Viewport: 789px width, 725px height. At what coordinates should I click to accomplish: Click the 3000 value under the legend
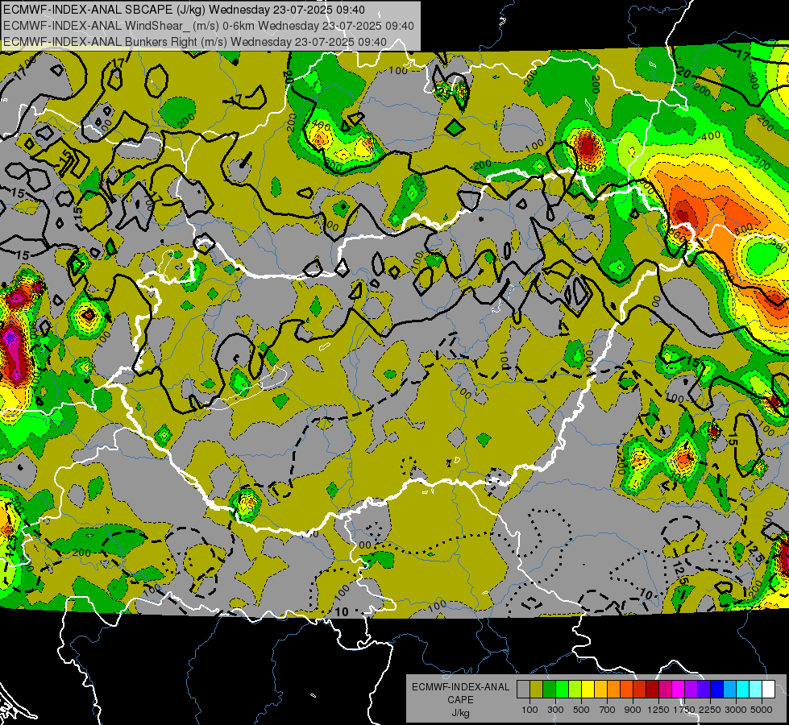pos(736,710)
